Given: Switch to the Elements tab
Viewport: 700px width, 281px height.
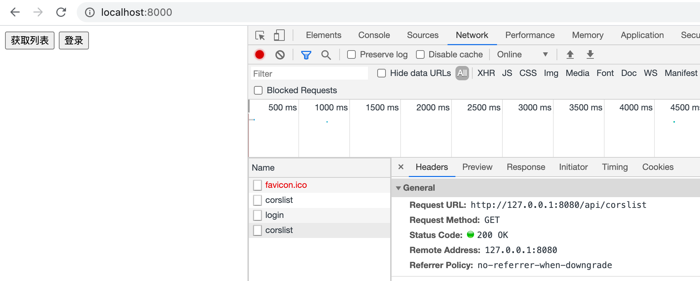Looking at the screenshot, I should 323,35.
